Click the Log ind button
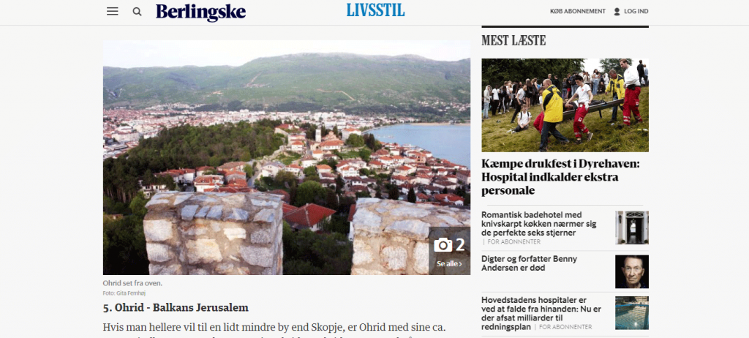This screenshot has width=749, height=338. pyautogui.click(x=636, y=12)
